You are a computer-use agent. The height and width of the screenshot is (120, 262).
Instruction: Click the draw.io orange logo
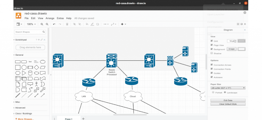[x=18, y=16]
